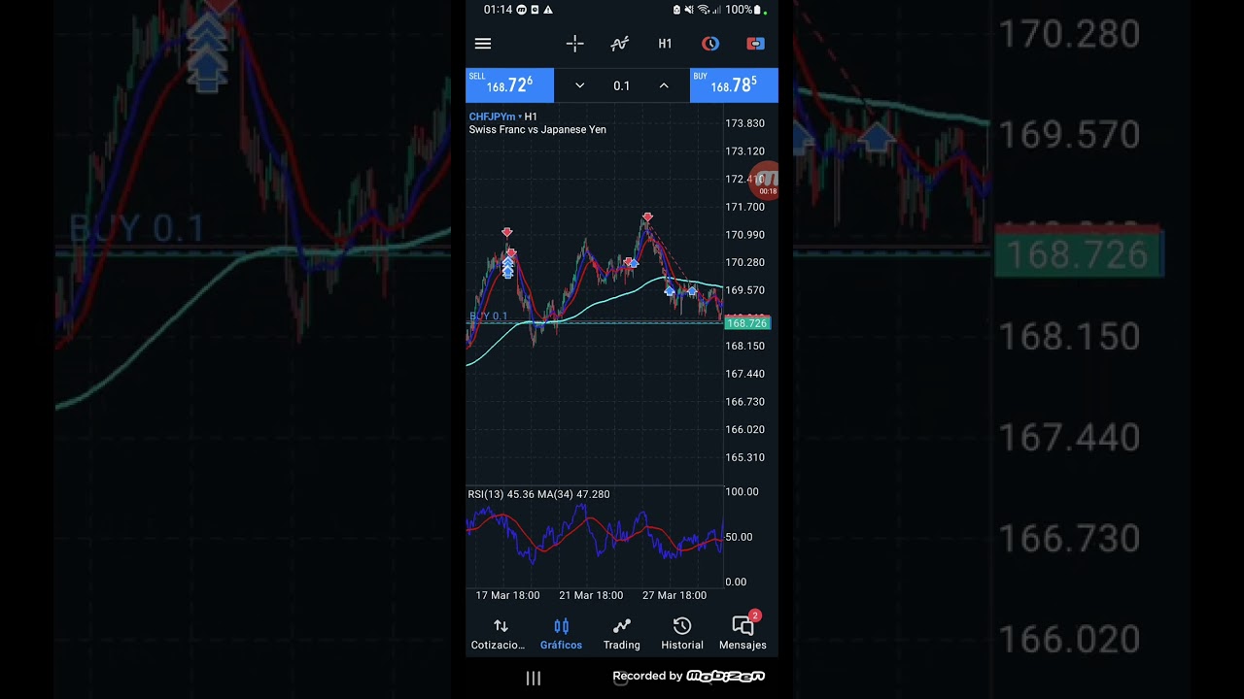Change the H1 timeframe selector
This screenshot has height=699, width=1244.
click(x=665, y=44)
